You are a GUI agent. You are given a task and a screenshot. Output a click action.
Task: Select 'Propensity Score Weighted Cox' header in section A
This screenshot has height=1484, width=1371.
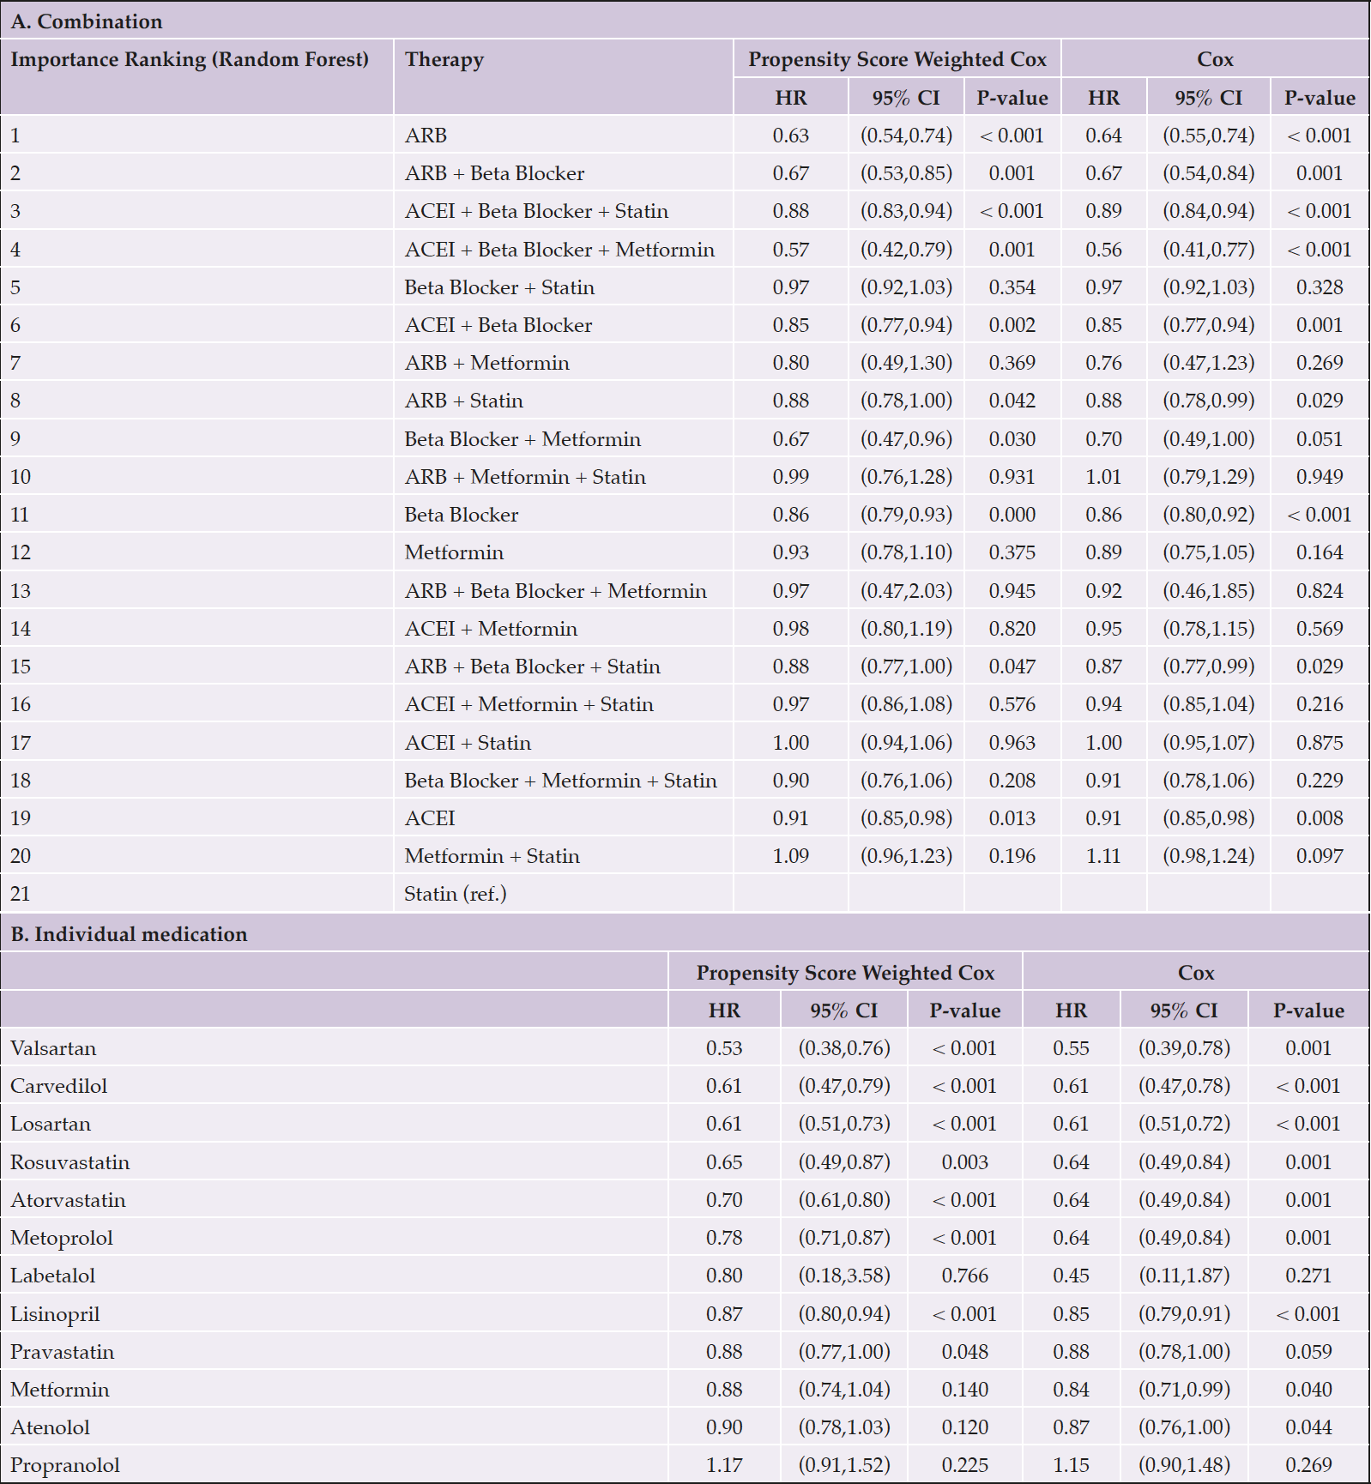pyautogui.click(x=897, y=59)
